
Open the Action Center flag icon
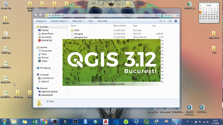click(200, 122)
